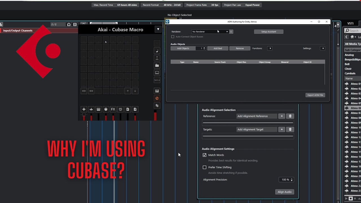Click the MIDI connector icon in Akai bottom row
361x203 pixels.
pos(106,109)
